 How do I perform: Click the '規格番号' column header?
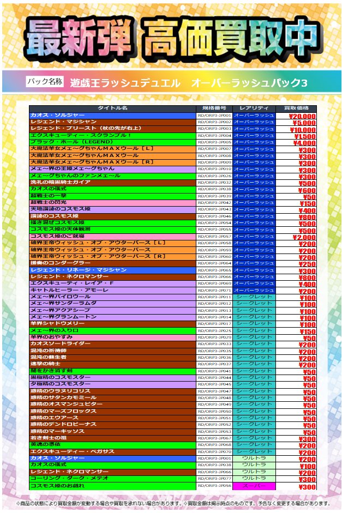(x=214, y=108)
